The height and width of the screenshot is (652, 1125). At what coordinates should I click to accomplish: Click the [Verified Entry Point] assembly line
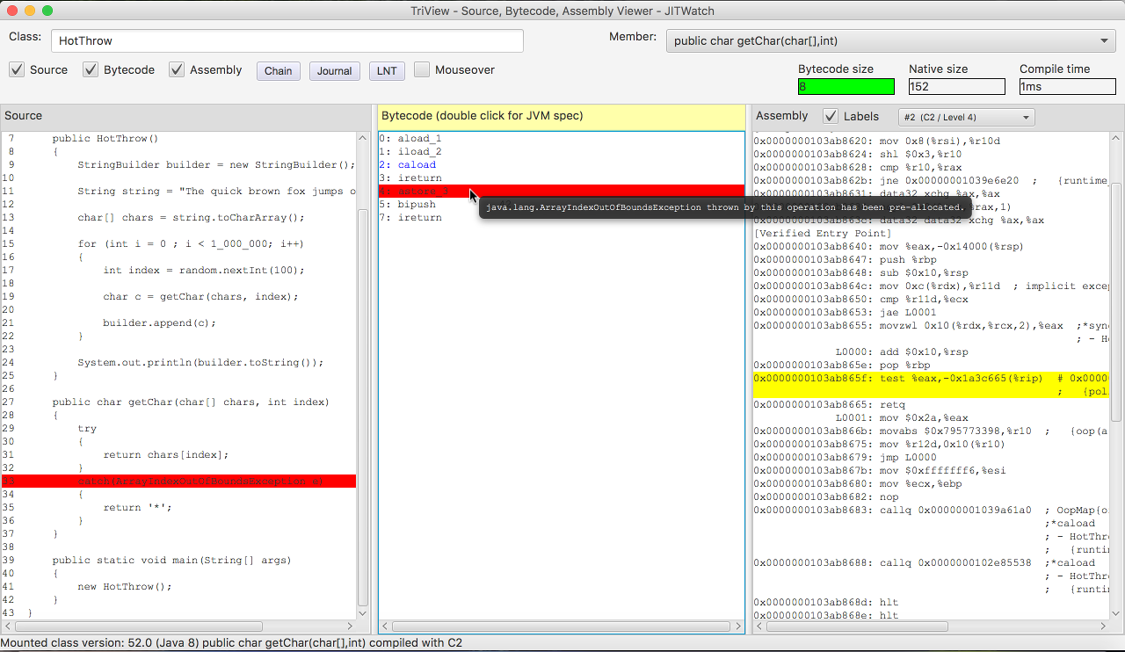point(824,233)
